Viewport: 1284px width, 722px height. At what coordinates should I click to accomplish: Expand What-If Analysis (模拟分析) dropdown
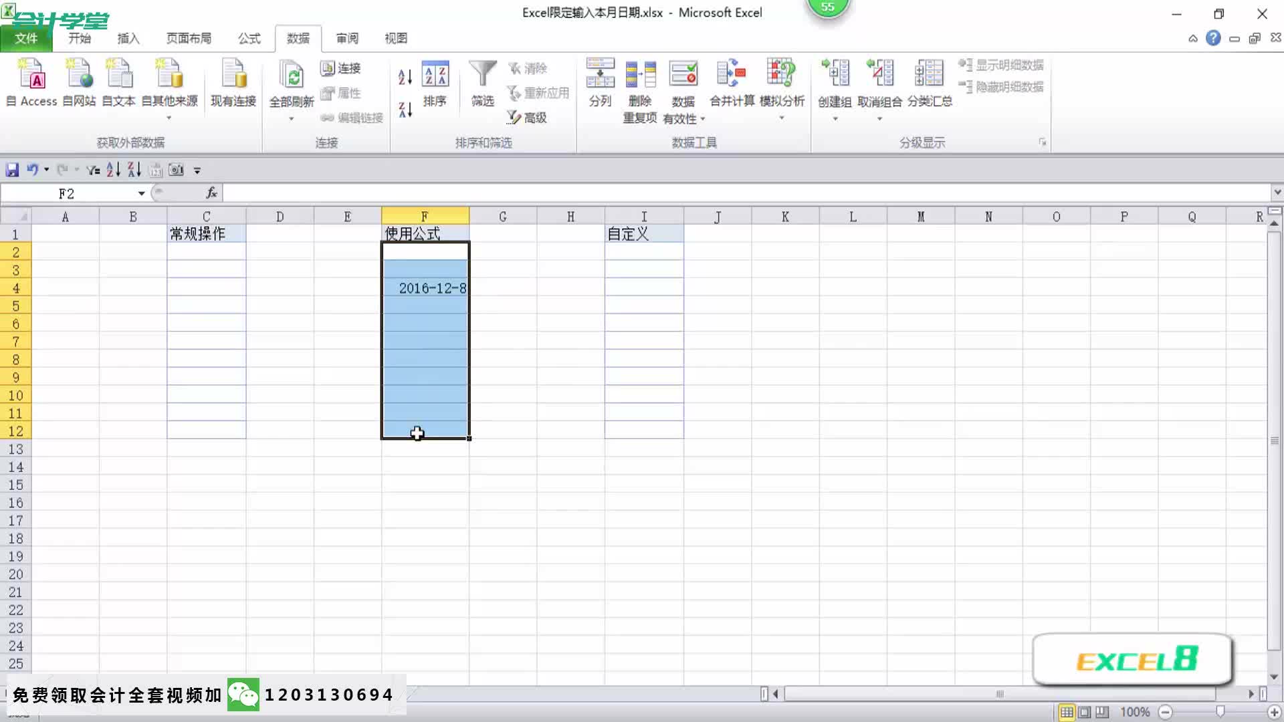(x=781, y=118)
